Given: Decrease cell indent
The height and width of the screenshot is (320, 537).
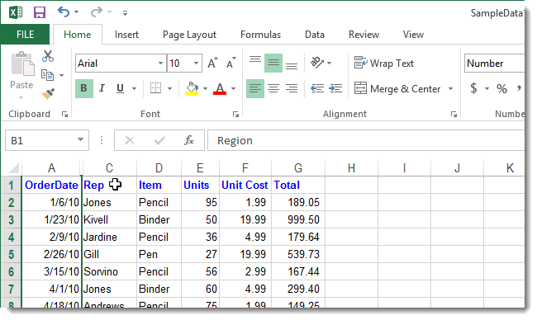Looking at the screenshot, I should click(317, 88).
